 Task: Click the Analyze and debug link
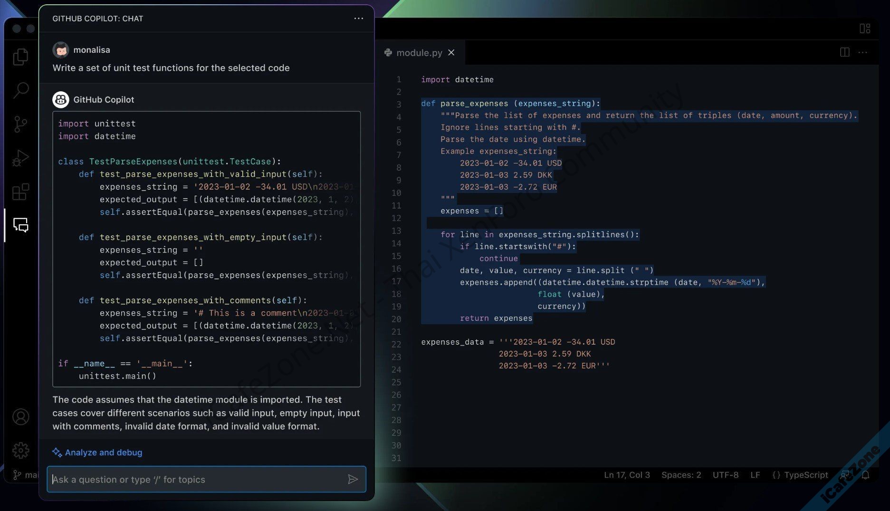(103, 453)
